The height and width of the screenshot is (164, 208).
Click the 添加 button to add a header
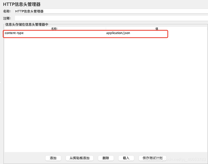pos(53,158)
